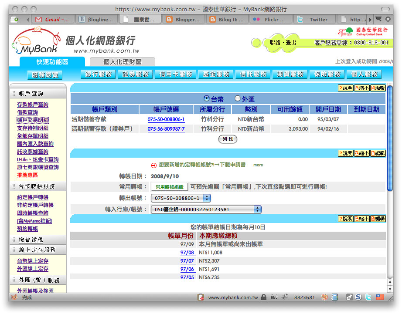Click the Skype icon in status bar
The image size is (402, 314).
coord(358,297)
